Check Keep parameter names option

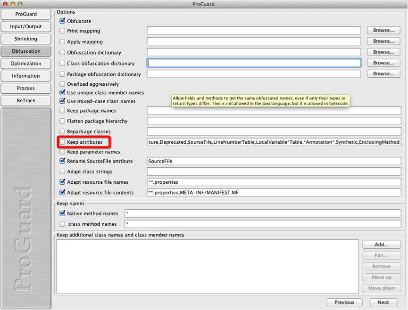(x=62, y=152)
